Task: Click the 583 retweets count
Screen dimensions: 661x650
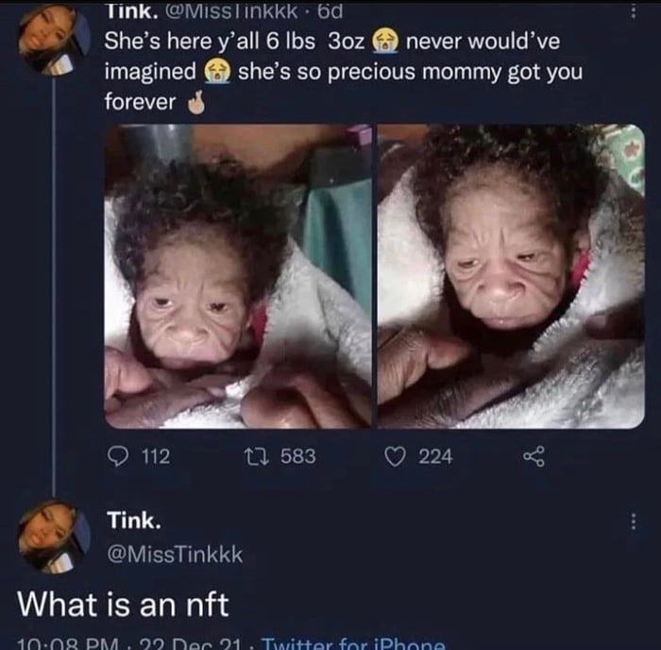Action: click(298, 456)
